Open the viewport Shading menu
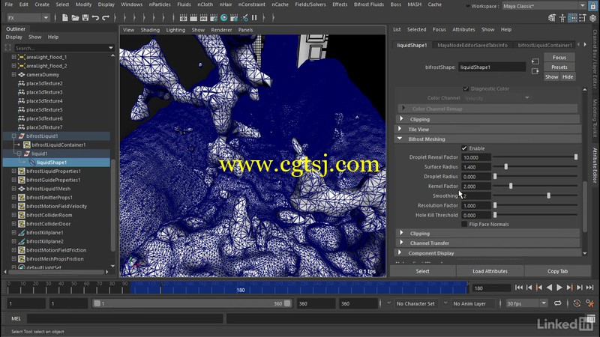 click(x=150, y=30)
